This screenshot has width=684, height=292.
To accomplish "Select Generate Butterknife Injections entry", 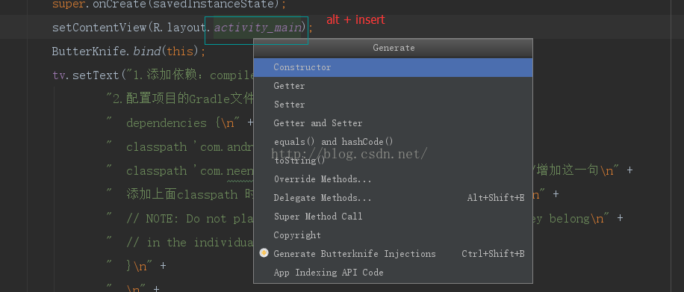I will click(x=393, y=254).
